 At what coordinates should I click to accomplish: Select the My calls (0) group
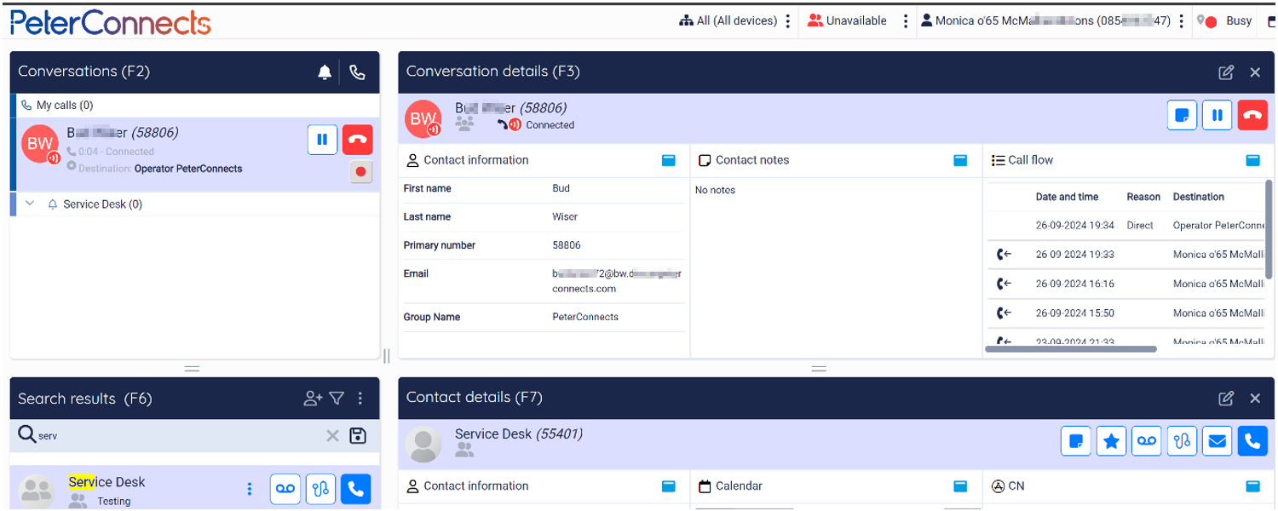[194, 106]
